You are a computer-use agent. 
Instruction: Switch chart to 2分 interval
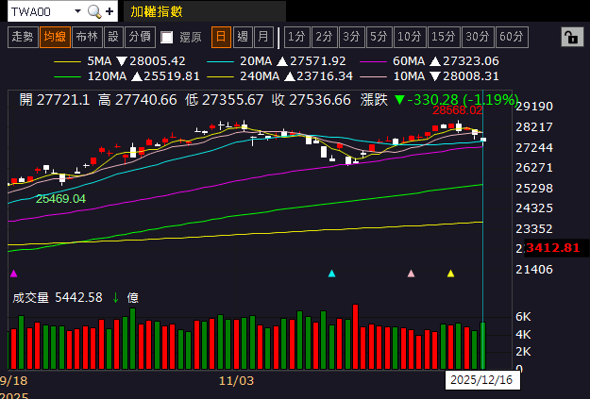tap(325, 37)
